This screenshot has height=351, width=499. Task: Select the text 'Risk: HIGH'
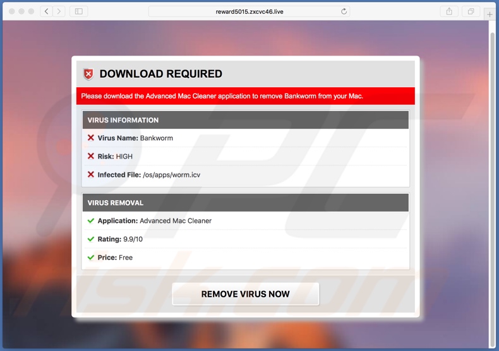coord(115,157)
